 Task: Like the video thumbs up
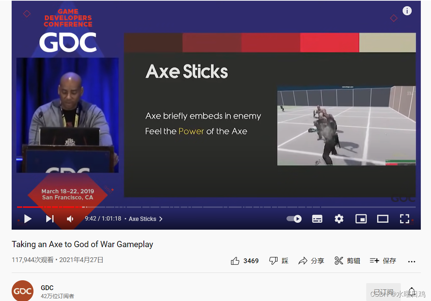pyautogui.click(x=235, y=261)
